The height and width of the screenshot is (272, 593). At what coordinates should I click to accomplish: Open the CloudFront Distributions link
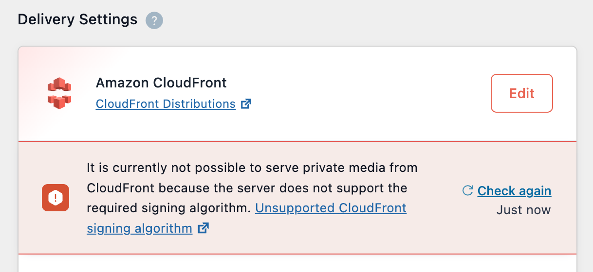click(166, 104)
